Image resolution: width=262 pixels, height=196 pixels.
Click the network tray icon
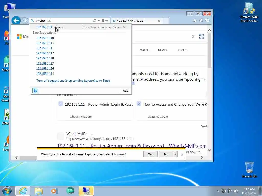[x=224, y=191]
